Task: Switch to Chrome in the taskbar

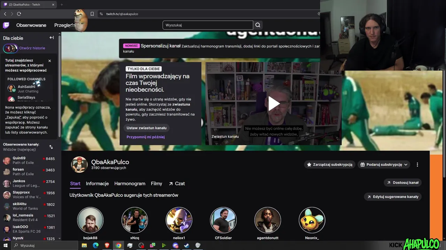Action: point(118,245)
